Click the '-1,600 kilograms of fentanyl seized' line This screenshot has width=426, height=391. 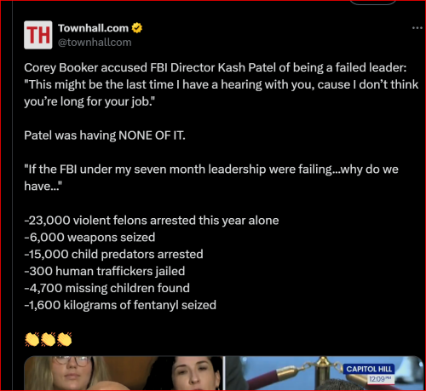click(x=120, y=305)
